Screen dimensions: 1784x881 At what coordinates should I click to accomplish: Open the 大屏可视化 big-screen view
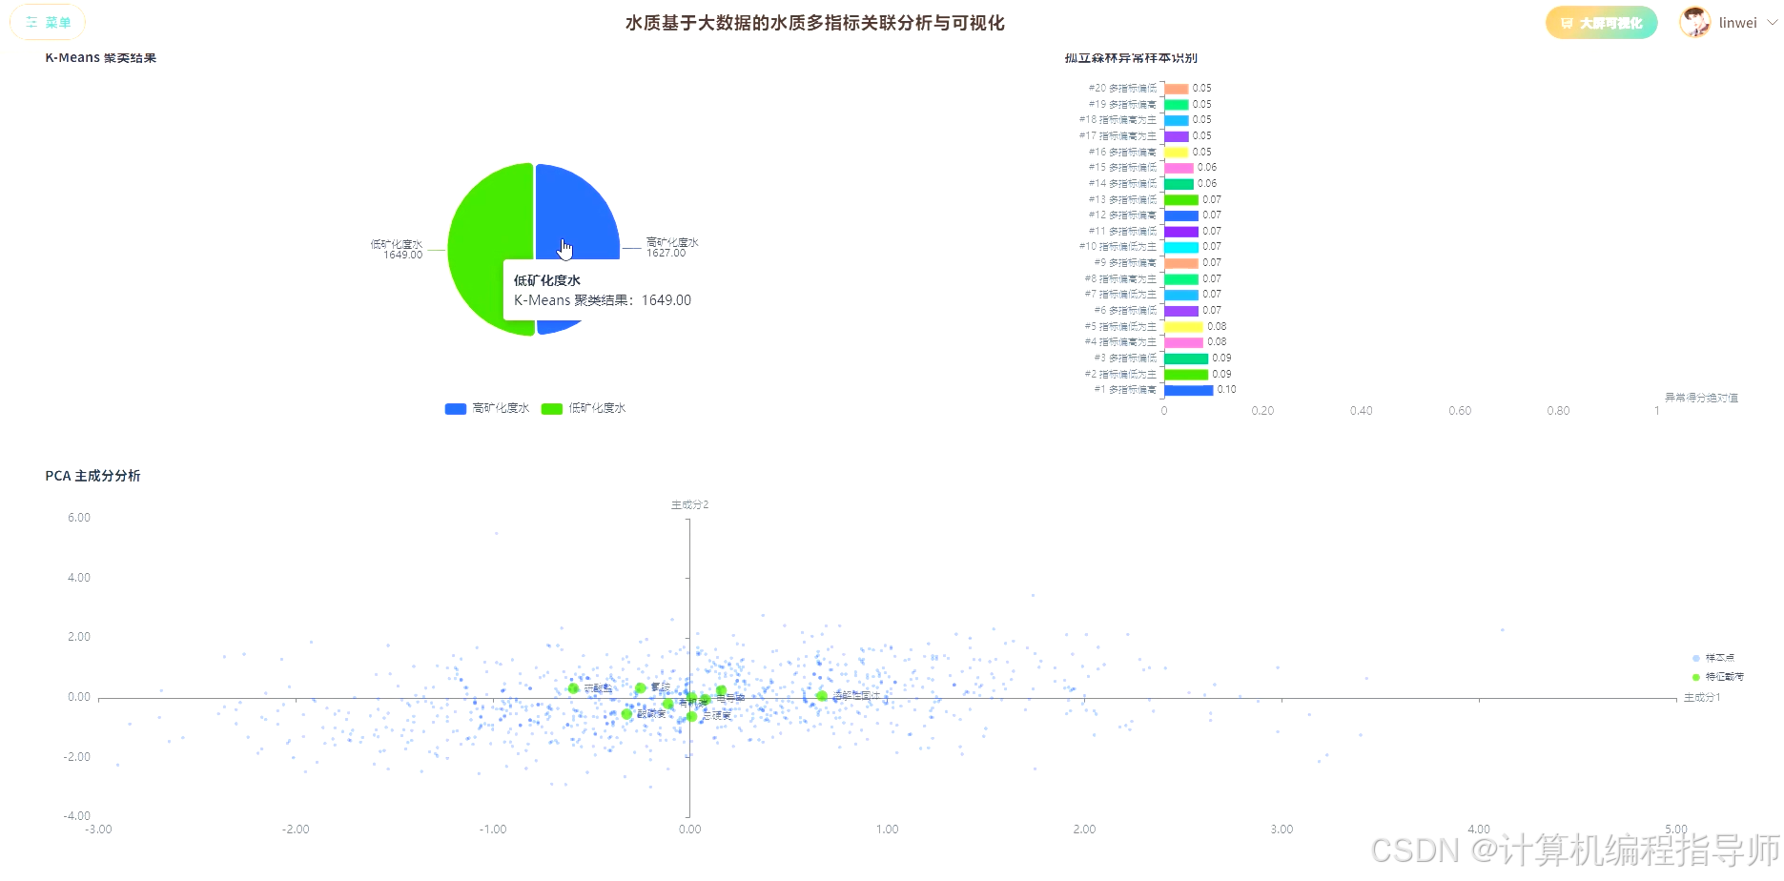click(1601, 23)
